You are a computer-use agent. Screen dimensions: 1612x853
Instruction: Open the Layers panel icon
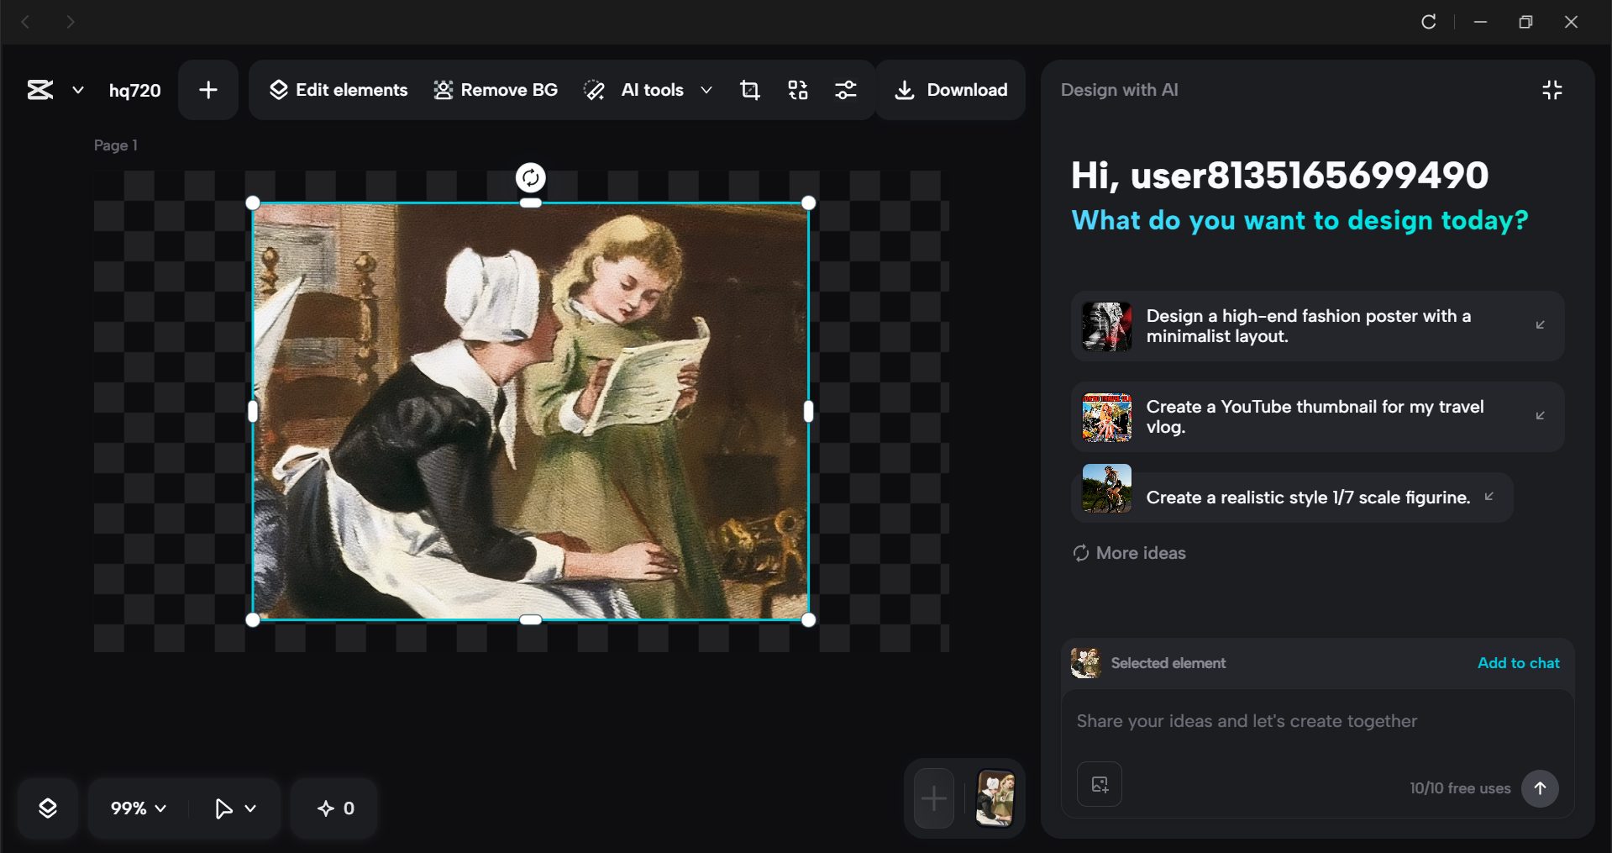point(48,808)
